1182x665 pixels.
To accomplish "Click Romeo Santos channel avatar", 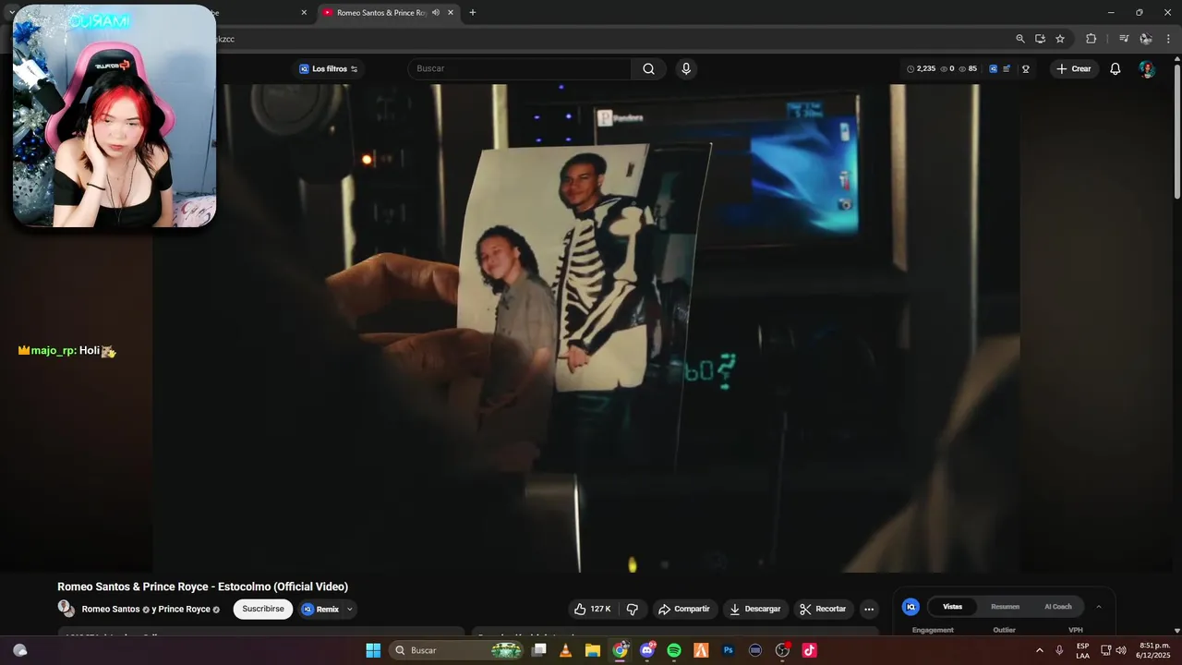I will [x=66, y=609].
